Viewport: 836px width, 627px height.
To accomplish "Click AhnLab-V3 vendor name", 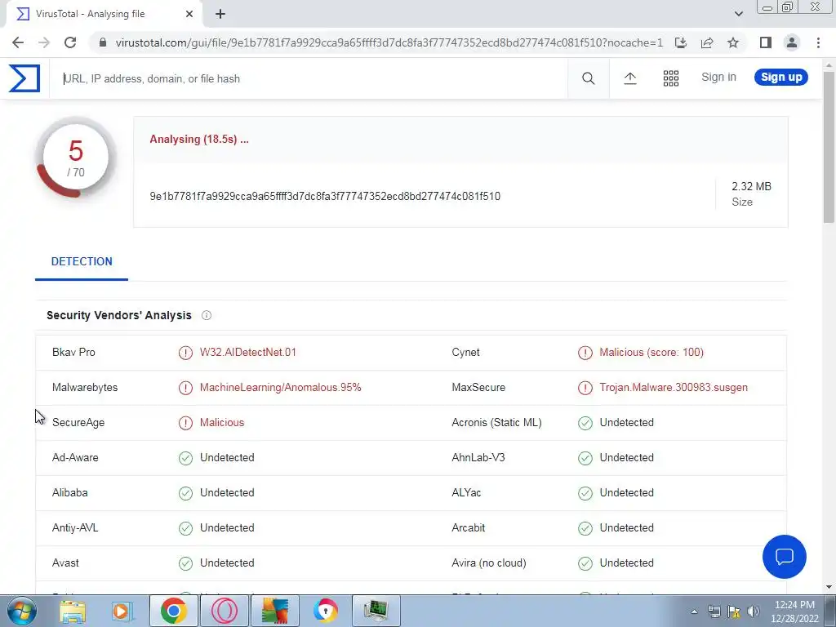I will [478, 457].
